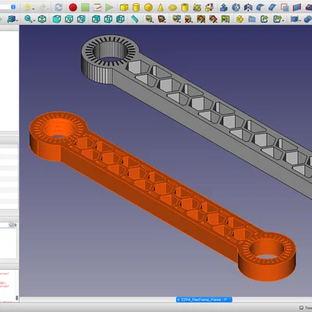Click the green Stop macro square
The image size is (312, 312).
point(85,7)
